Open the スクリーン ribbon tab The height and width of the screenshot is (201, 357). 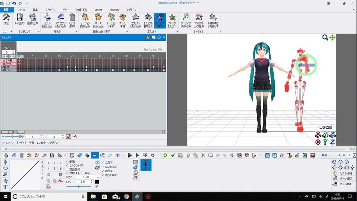50,10
